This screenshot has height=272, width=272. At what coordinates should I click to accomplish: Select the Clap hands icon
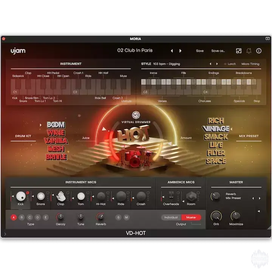[x=61, y=196]
